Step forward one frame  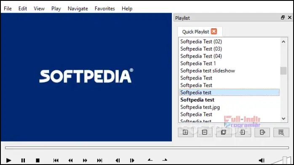132,160
